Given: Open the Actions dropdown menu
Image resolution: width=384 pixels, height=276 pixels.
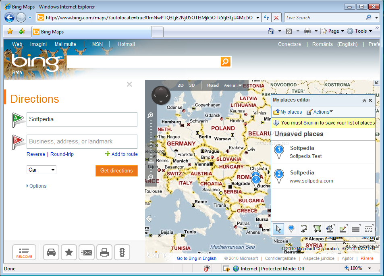Looking at the screenshot, I should [x=320, y=112].
